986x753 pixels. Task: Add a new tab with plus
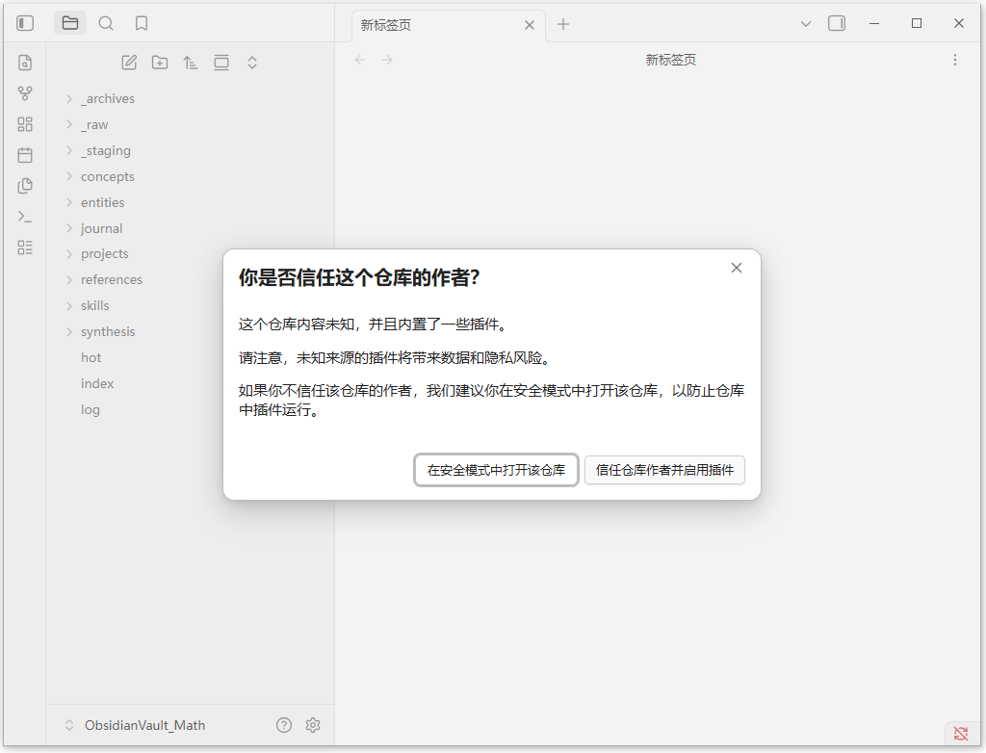click(563, 24)
